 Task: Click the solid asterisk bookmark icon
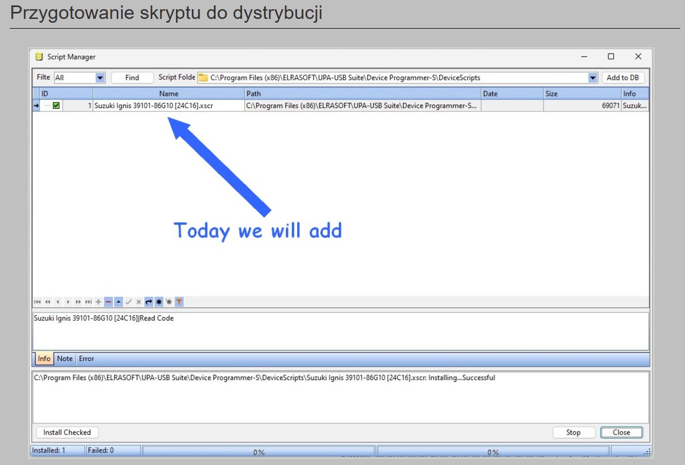[159, 302]
